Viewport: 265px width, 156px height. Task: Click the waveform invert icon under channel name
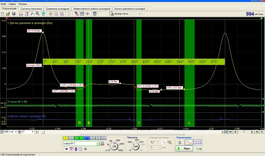[x=71, y=149]
